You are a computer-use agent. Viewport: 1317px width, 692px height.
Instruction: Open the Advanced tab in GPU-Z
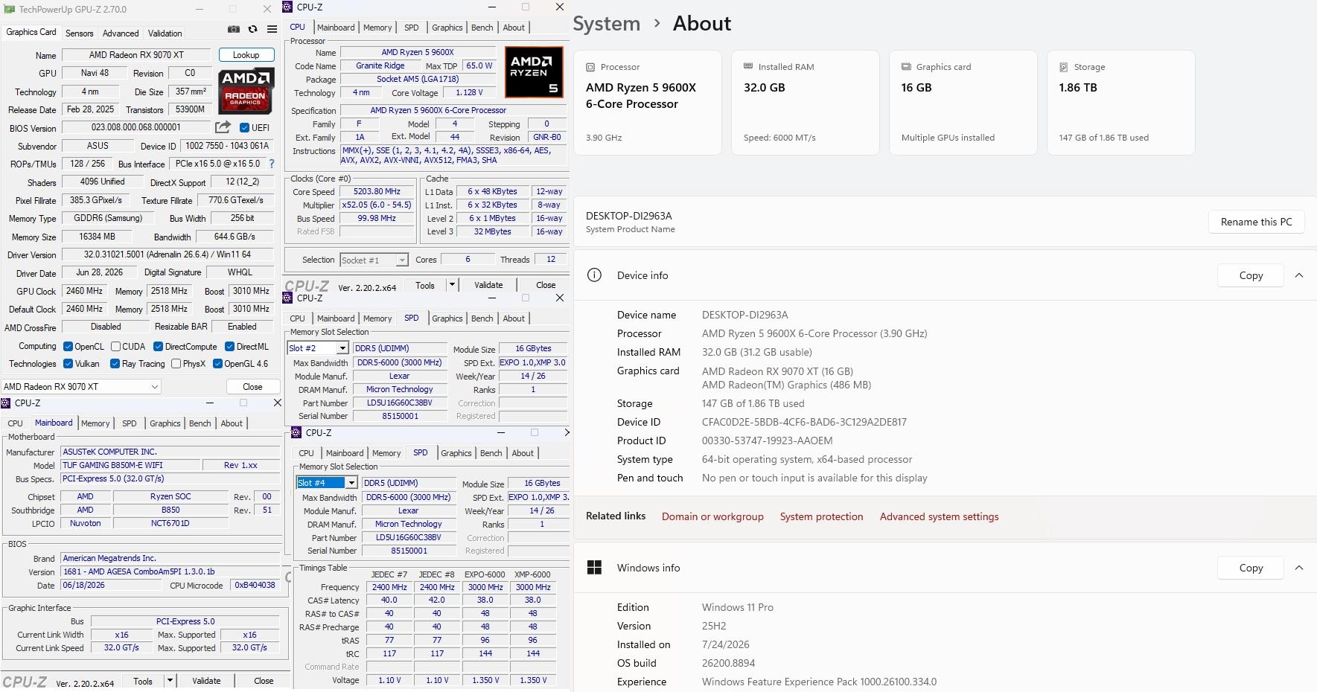[121, 33]
